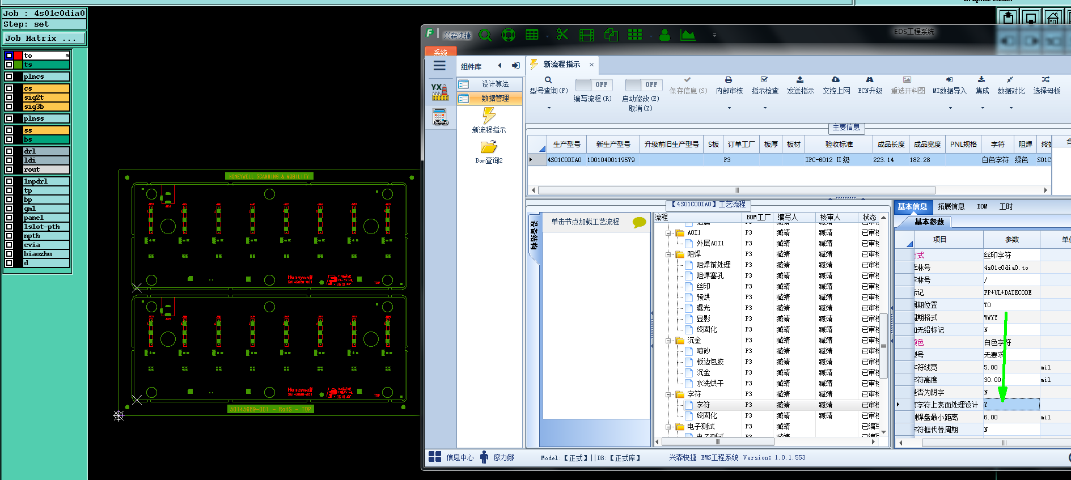Click the 有字符上表面处理设计 value cell Y
This screenshot has width=1071, height=480.
1011,405
